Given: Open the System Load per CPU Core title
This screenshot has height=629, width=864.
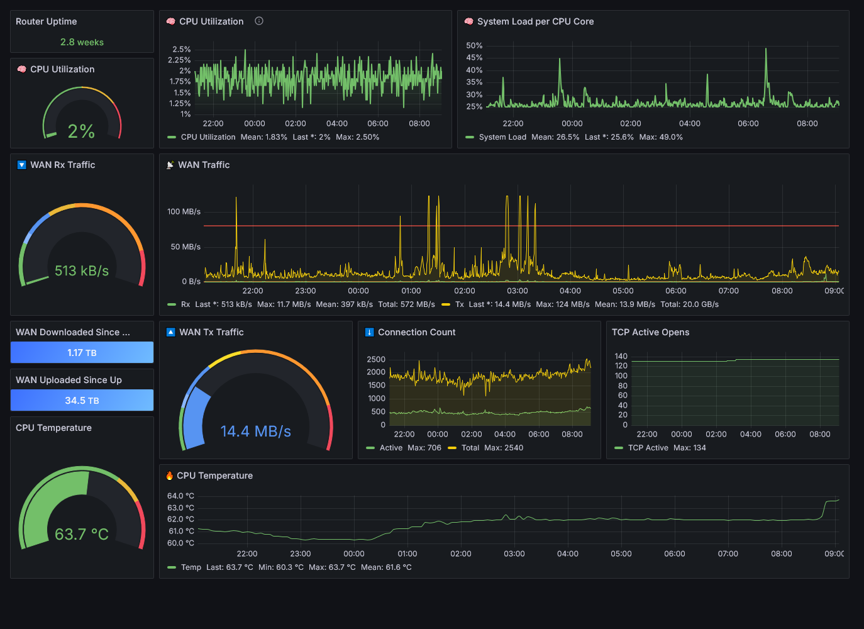Looking at the screenshot, I should [535, 21].
